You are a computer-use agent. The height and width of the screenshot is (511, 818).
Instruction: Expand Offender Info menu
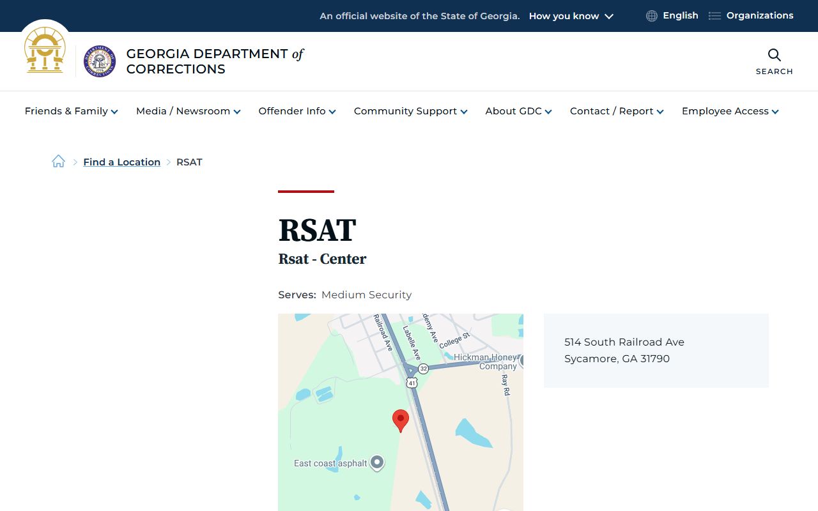pyautogui.click(x=297, y=111)
